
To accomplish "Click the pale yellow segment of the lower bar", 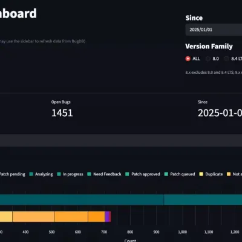I will click(6, 217).
